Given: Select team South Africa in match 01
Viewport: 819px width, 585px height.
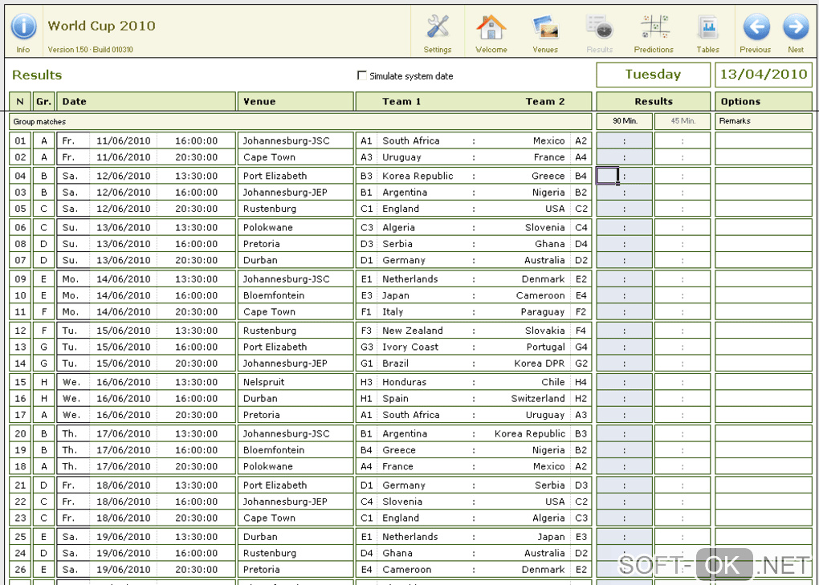Looking at the screenshot, I should pos(410,141).
